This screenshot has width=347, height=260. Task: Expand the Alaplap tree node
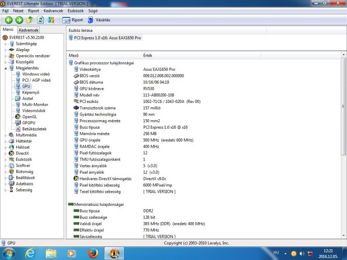coord(6,50)
